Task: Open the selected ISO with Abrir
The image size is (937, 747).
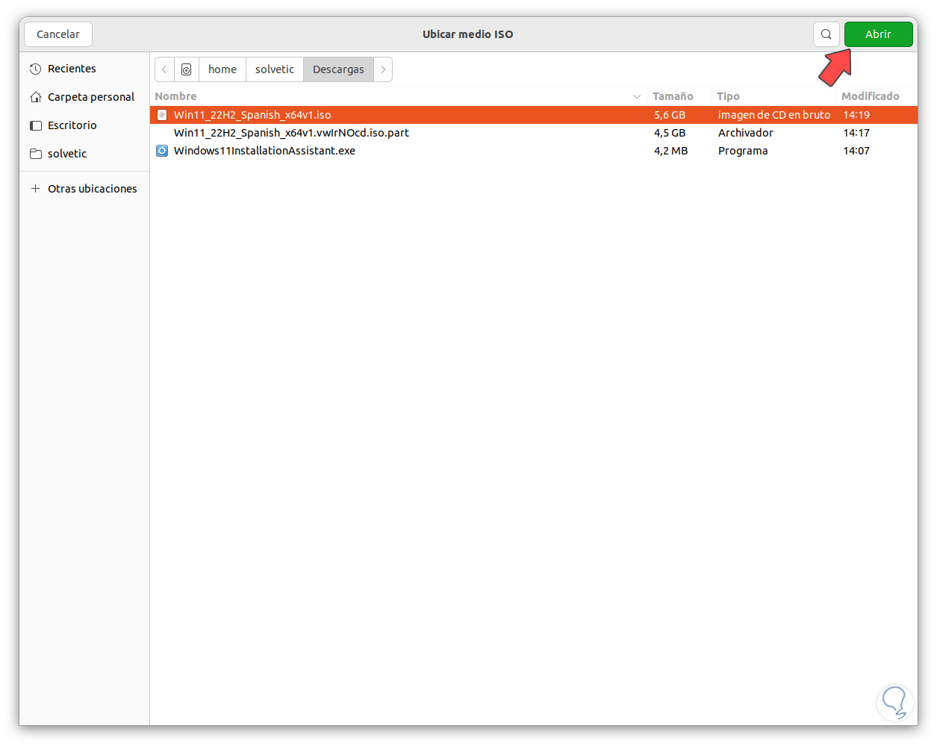Action: point(878,34)
